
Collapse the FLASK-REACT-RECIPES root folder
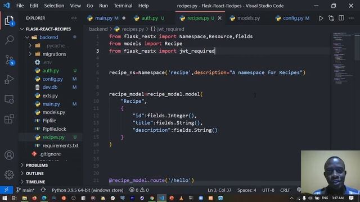[22, 29]
